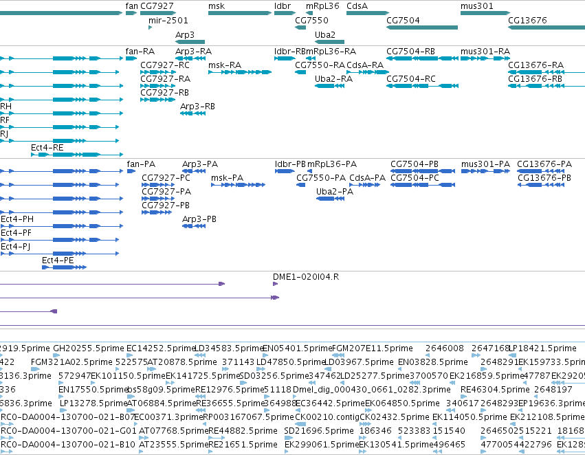Click the RE46304.5prime EST label
This screenshot has height=455, width=585.
point(495,390)
